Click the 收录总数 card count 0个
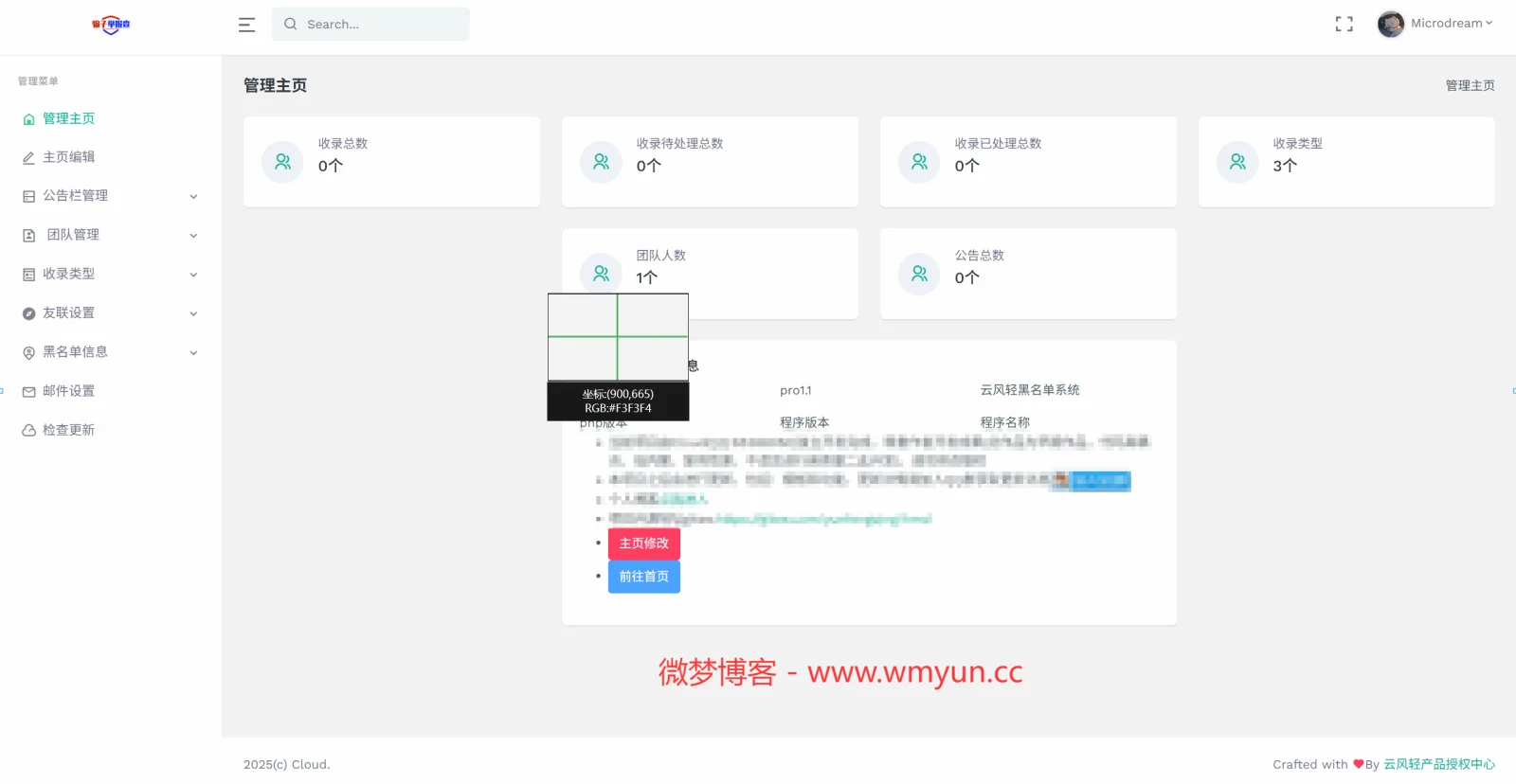 tap(331, 166)
